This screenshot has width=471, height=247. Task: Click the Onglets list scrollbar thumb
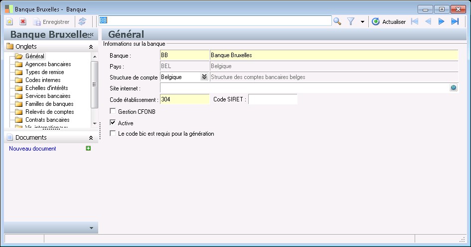pos(94,84)
